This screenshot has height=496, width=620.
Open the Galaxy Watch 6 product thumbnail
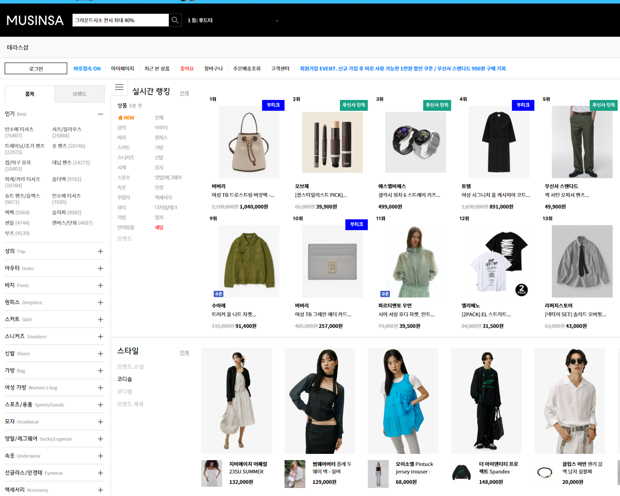coord(415,142)
